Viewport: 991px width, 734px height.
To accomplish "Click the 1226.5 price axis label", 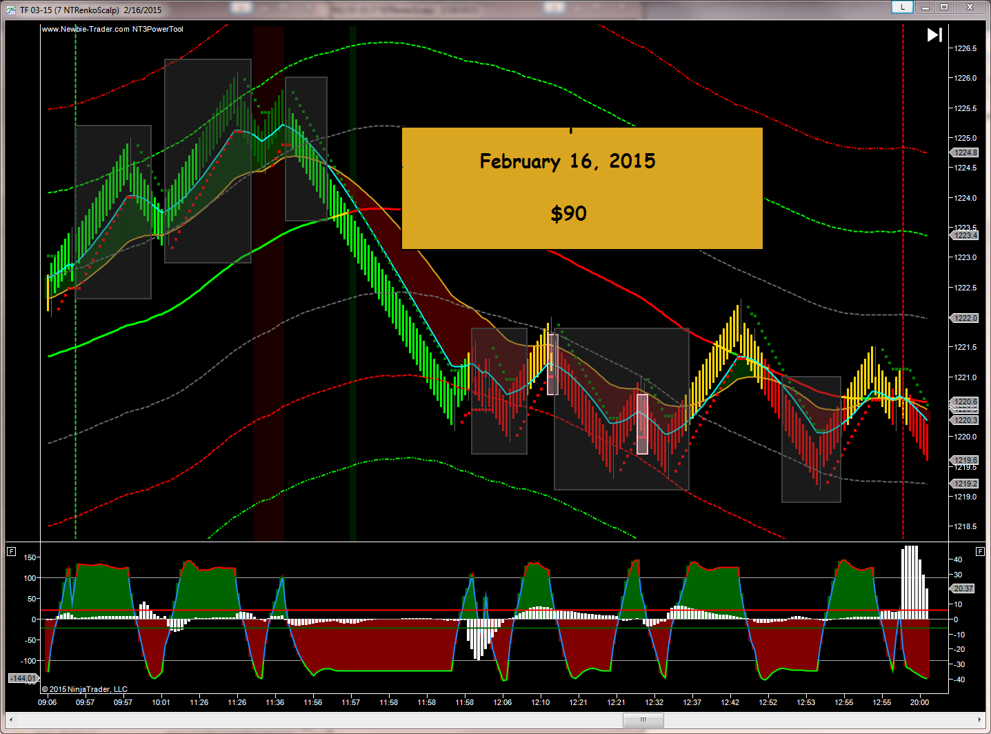I will (965, 48).
